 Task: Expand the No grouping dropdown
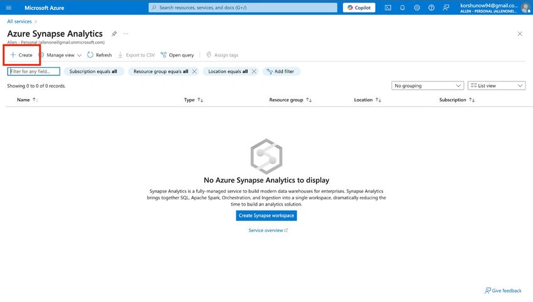pyautogui.click(x=427, y=86)
